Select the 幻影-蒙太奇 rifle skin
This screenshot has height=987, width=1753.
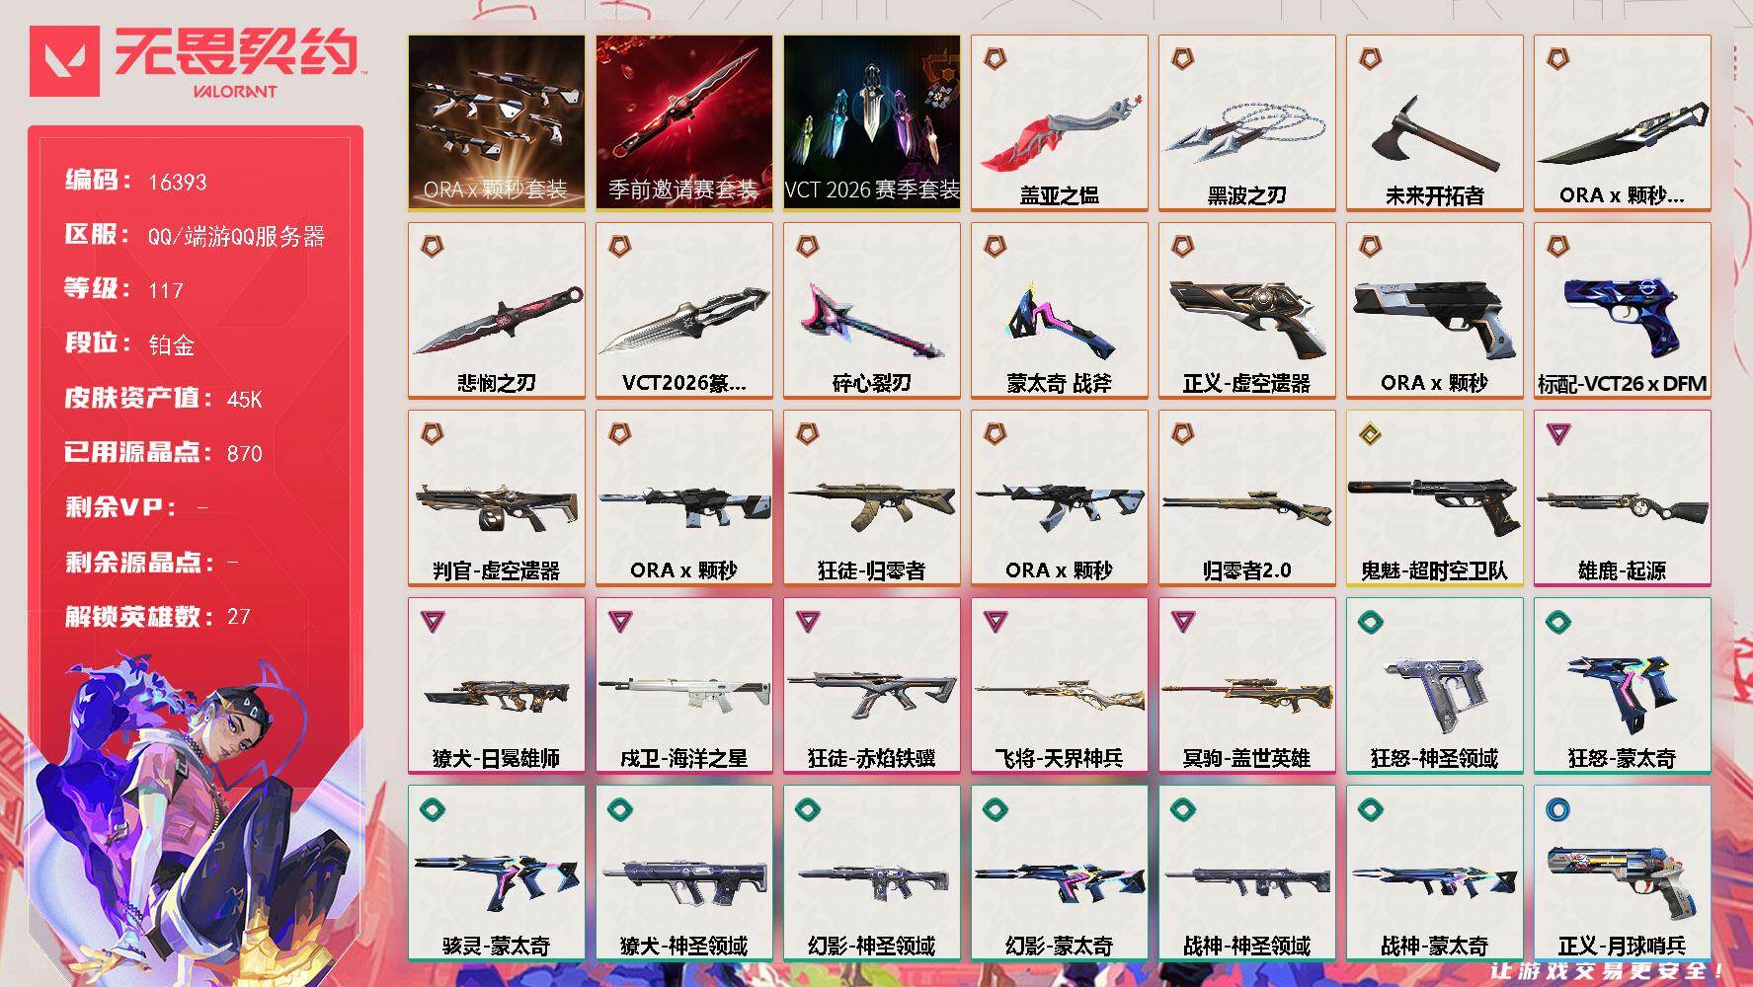[x=1059, y=873]
